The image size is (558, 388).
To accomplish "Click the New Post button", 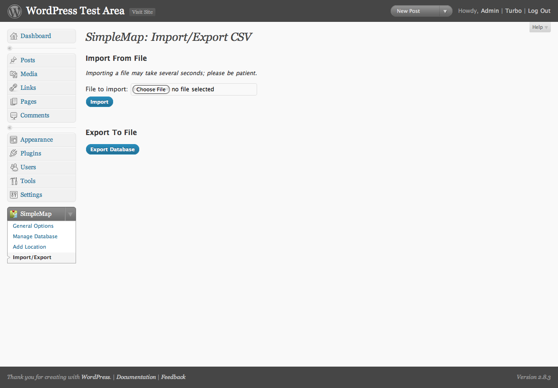I will click(x=415, y=11).
